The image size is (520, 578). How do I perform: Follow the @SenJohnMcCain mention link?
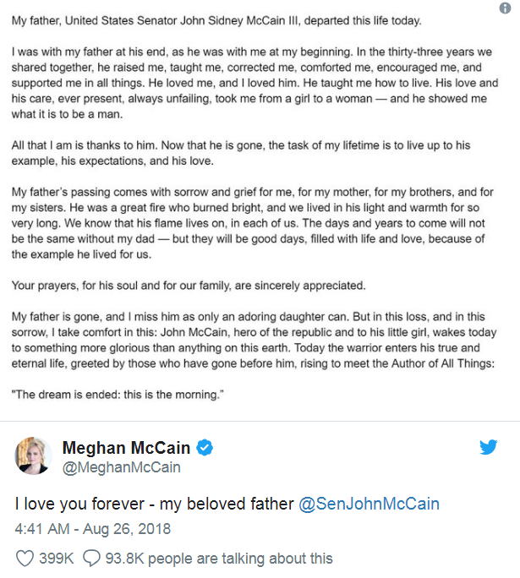[369, 504]
